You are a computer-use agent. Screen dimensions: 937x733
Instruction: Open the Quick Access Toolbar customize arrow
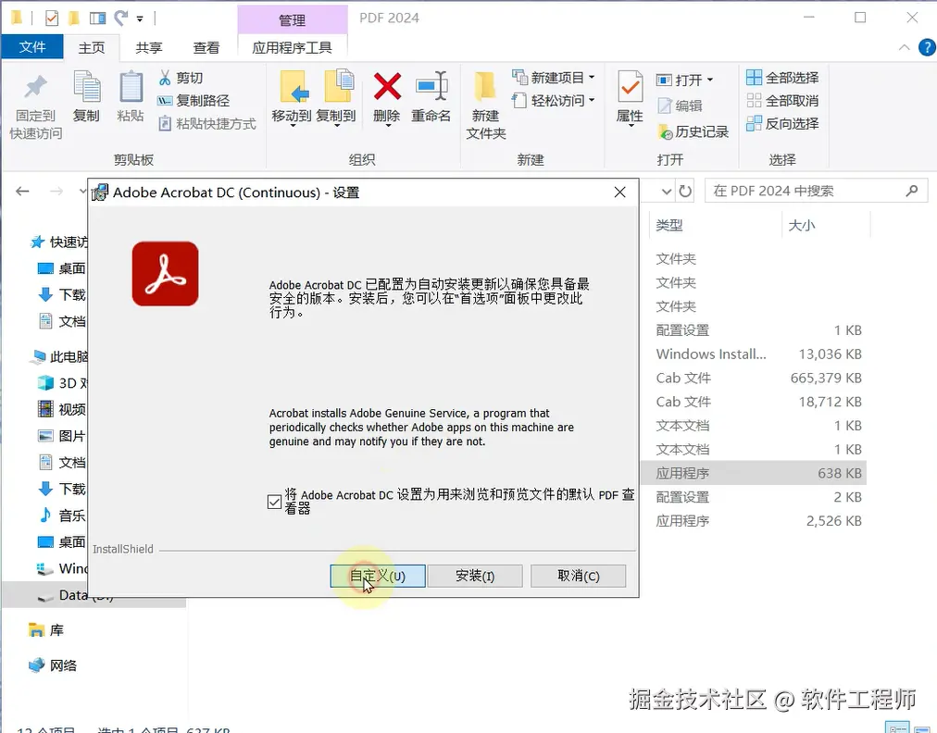[140, 19]
